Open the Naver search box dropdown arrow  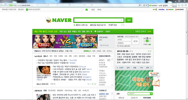pyautogui.click(x=122, y=20)
